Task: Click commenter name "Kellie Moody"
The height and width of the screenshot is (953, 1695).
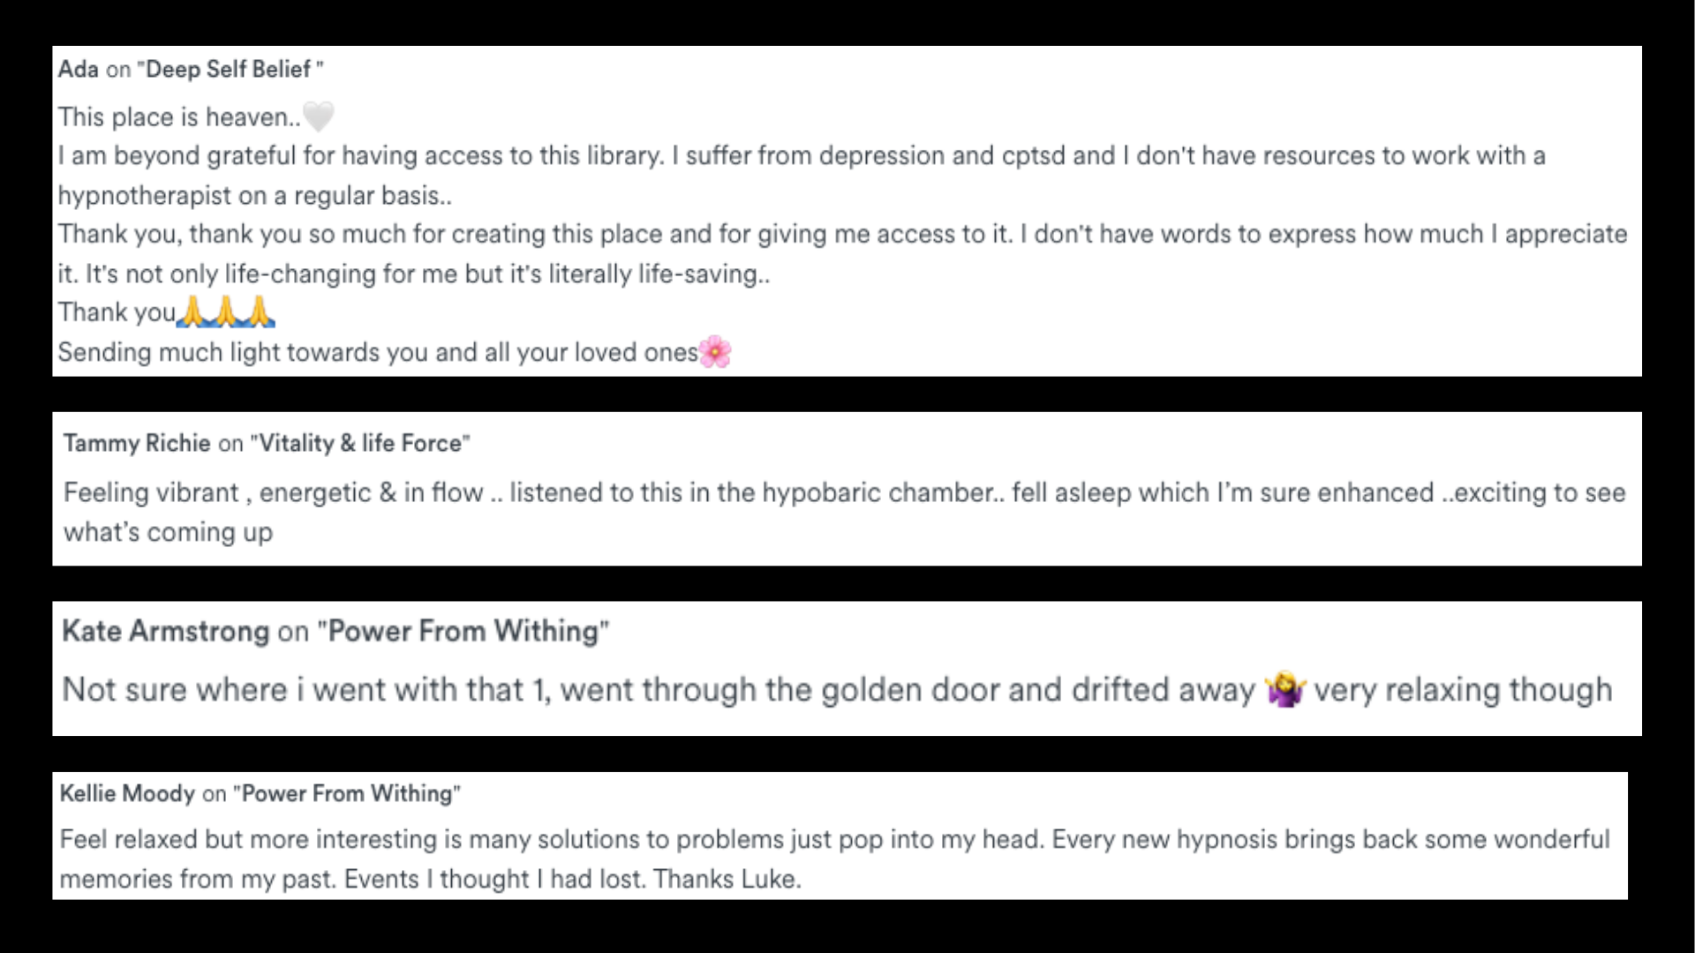Action: pyautogui.click(x=127, y=793)
